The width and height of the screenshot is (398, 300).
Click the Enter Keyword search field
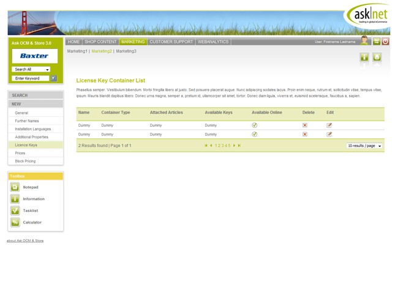31,78
